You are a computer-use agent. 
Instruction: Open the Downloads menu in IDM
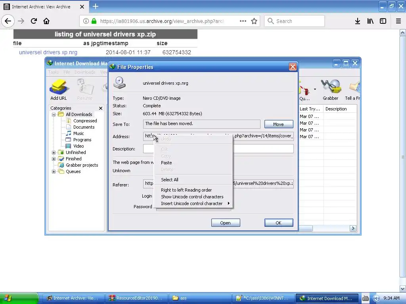(x=85, y=72)
